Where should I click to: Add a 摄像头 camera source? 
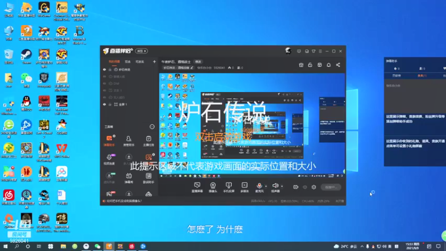213,187
